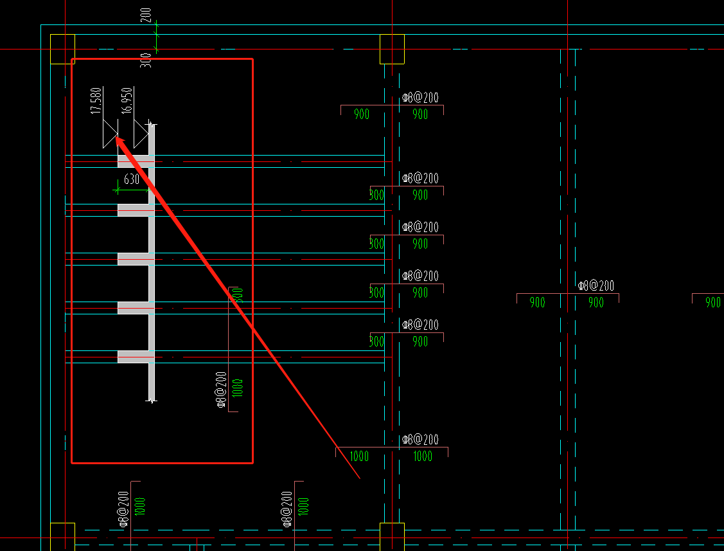724x551 pixels.
Task: Select the column square on the center axis top
Action: click(392, 50)
